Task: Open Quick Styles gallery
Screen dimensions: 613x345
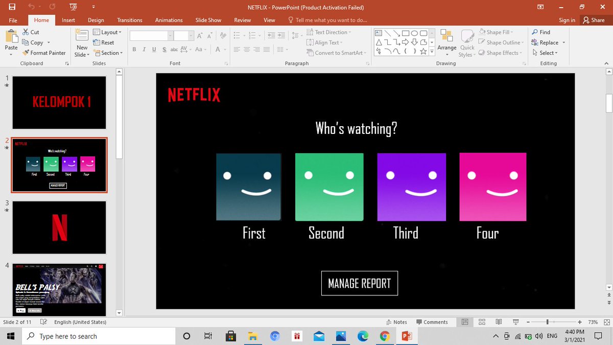Action: pos(467,43)
